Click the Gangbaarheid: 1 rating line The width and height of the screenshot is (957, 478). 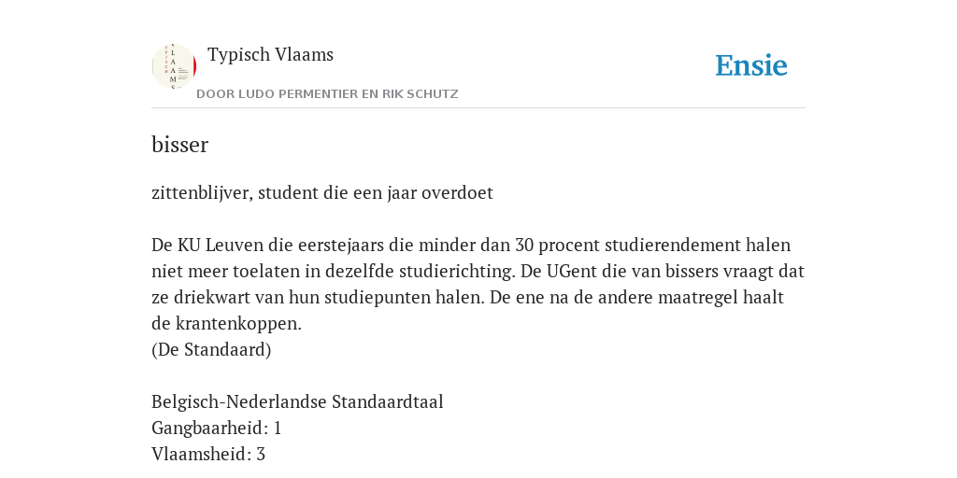216,428
